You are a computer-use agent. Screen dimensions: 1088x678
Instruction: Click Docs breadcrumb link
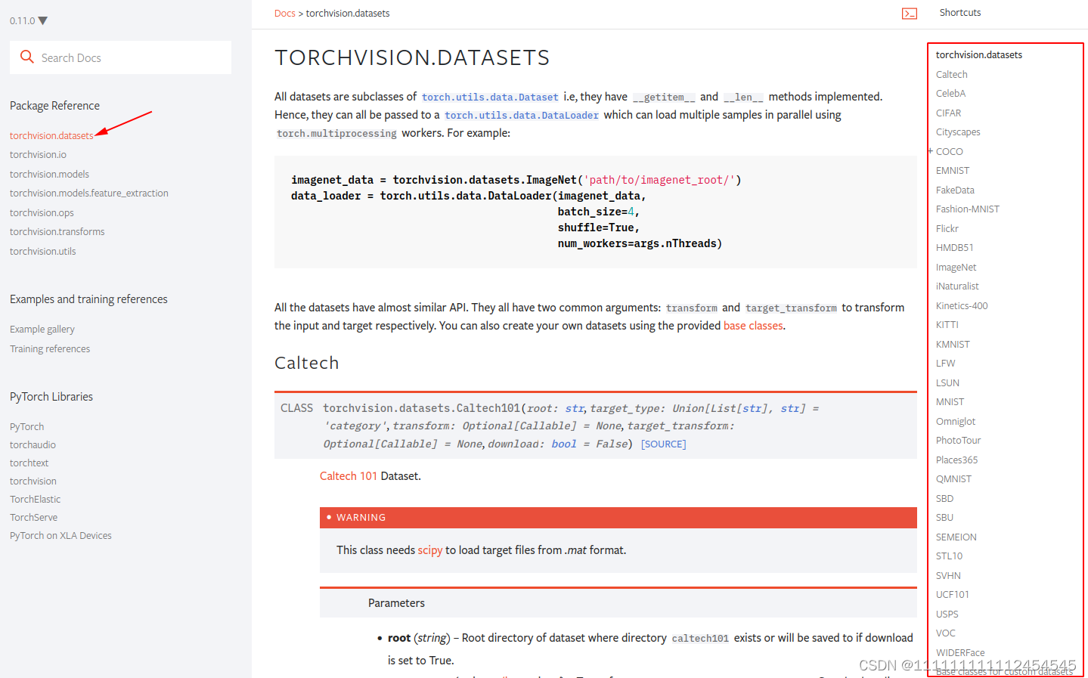[285, 14]
